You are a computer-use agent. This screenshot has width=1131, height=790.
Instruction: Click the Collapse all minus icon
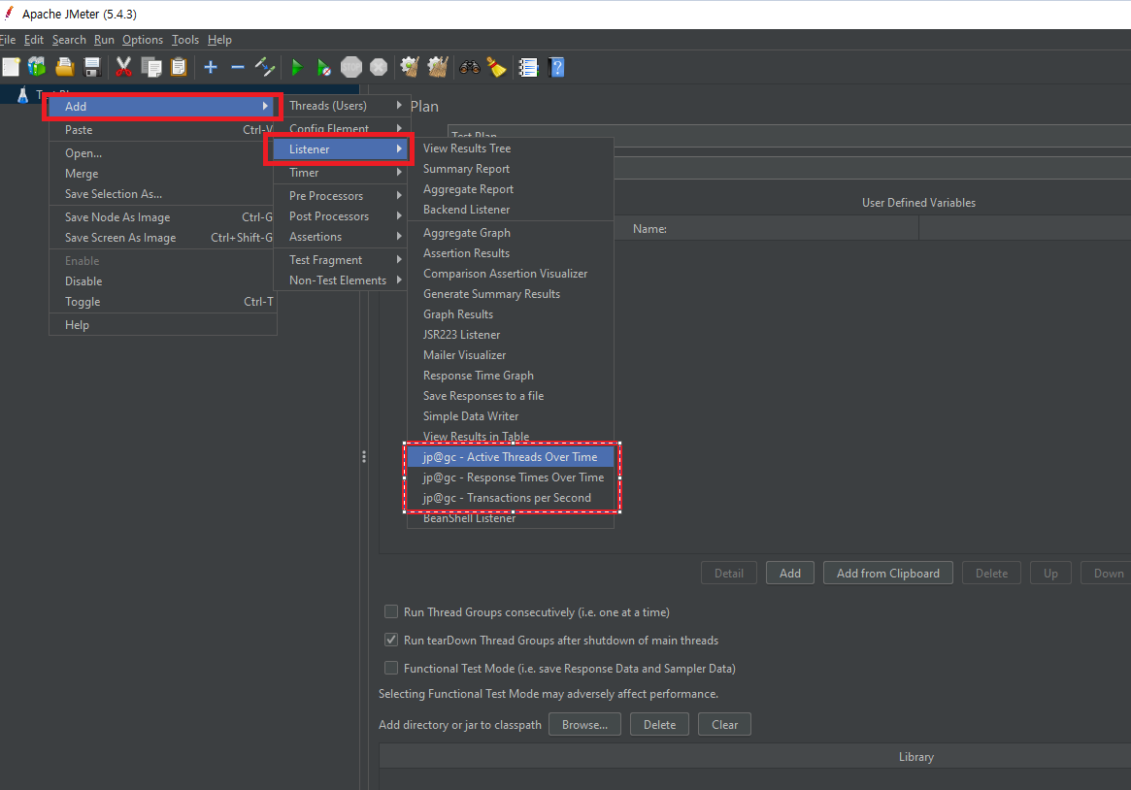(x=237, y=67)
